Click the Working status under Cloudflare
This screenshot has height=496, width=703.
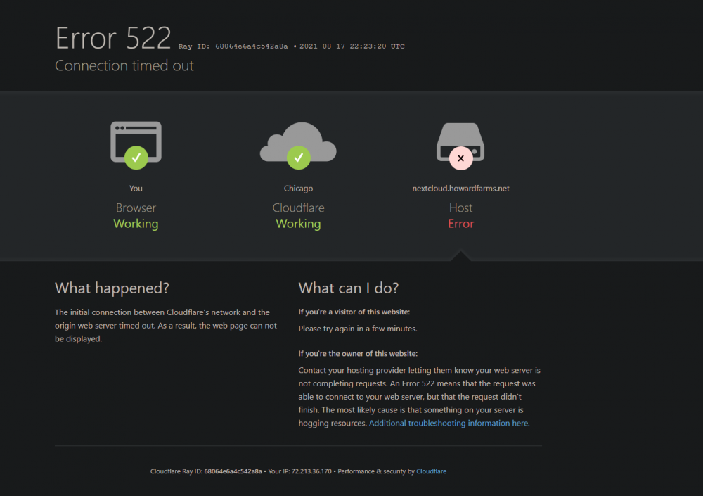298,224
